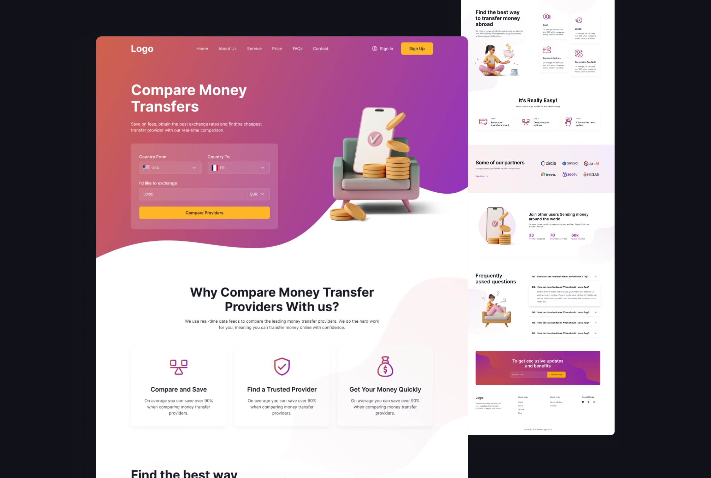Click the Currencies Available icon
The width and height of the screenshot is (711, 478).
click(x=579, y=53)
